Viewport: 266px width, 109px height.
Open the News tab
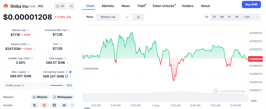click(126, 6)
